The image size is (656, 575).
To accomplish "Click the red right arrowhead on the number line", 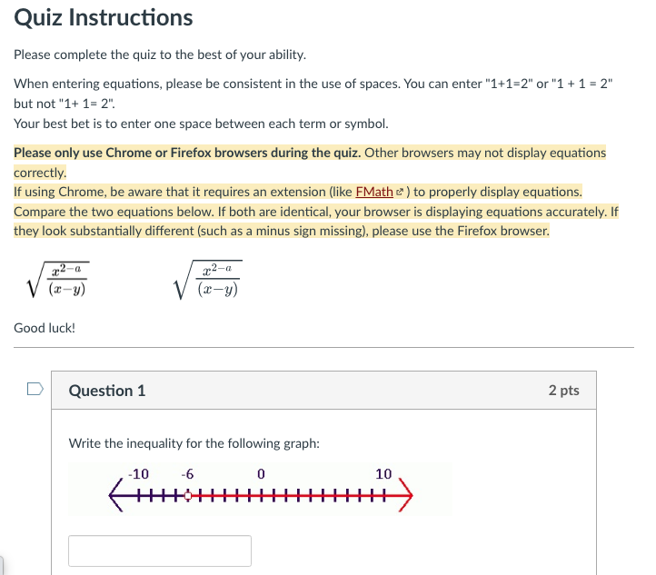I will (406, 495).
